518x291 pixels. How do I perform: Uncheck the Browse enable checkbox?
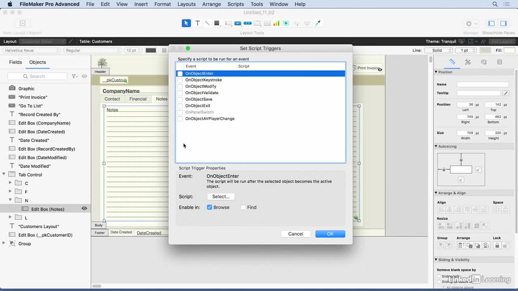coord(210,207)
